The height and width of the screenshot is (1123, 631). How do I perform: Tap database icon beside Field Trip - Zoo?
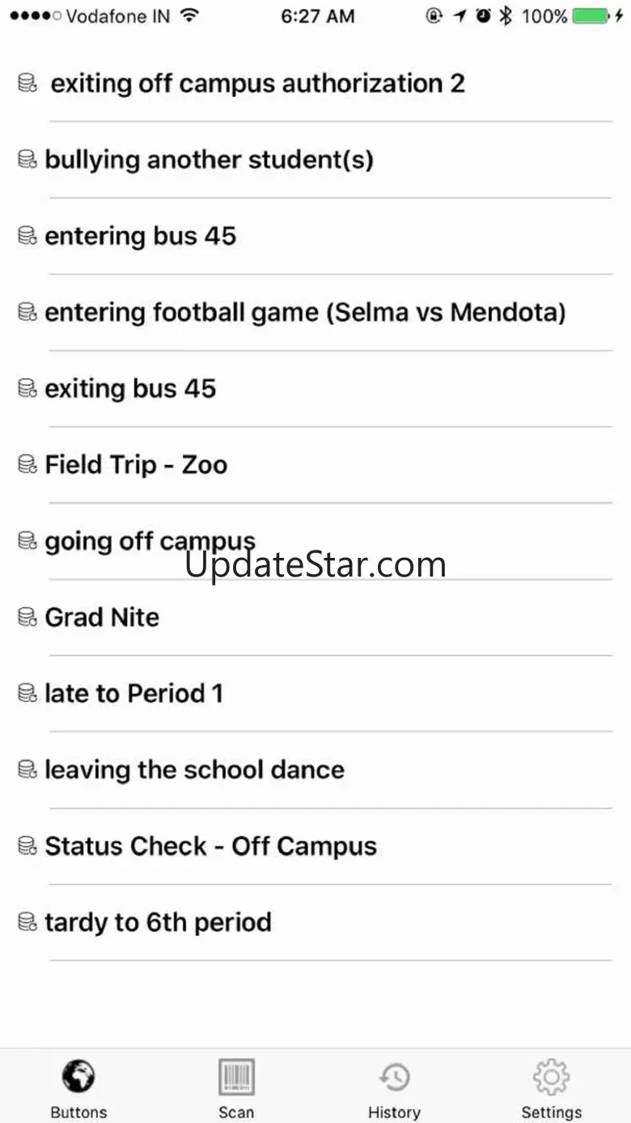pos(28,465)
